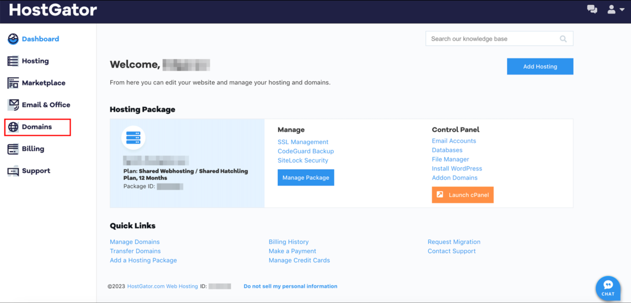Click the Email & Office envelope icon
This screenshot has width=631, height=303.
click(x=13, y=105)
